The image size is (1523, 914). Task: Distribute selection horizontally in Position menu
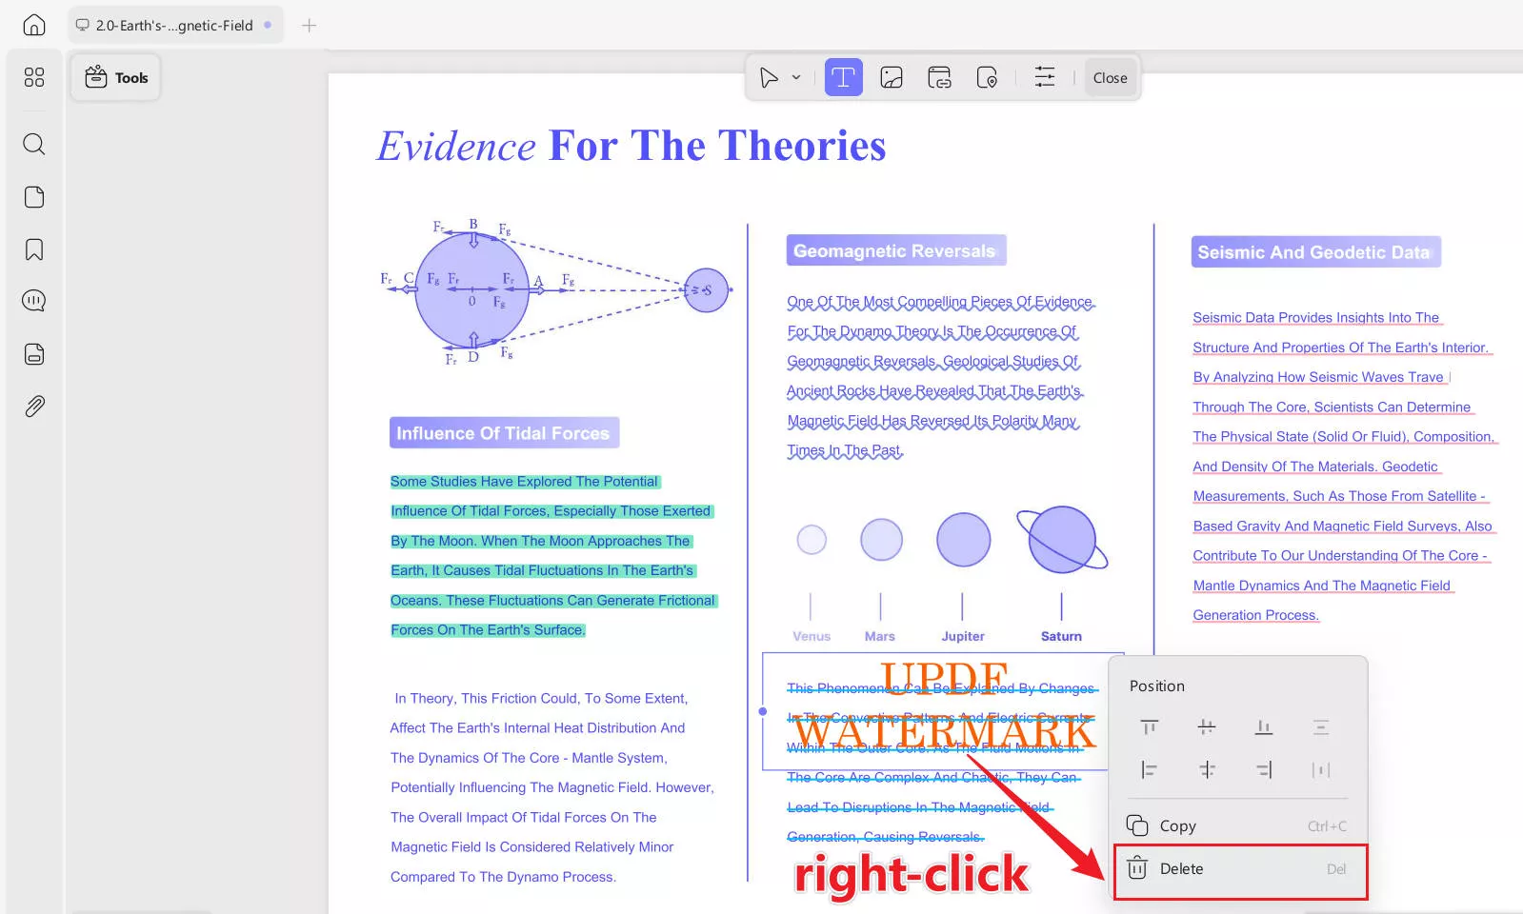pos(1321,769)
